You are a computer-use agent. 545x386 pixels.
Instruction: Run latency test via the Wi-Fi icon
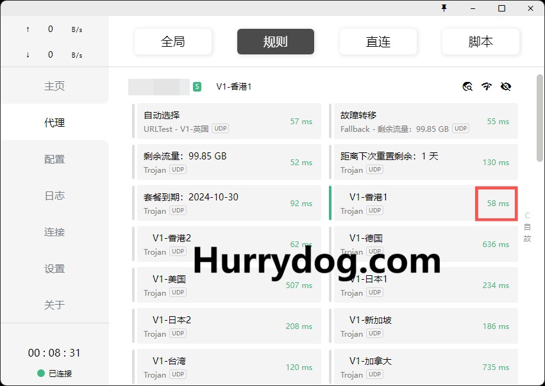(x=487, y=86)
